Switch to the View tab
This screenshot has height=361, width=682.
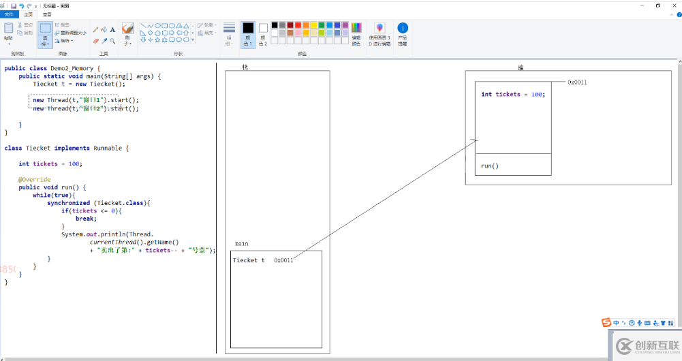point(46,14)
